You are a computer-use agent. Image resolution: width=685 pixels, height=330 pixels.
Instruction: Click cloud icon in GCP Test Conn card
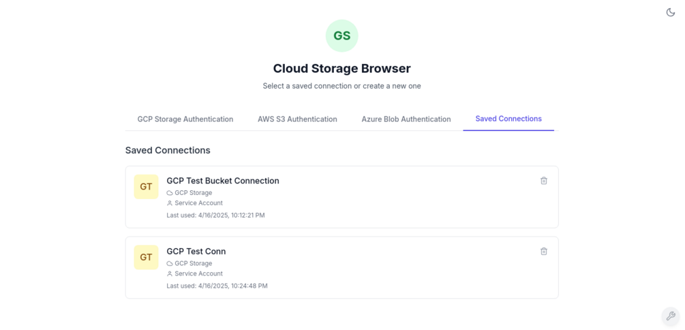pos(170,264)
